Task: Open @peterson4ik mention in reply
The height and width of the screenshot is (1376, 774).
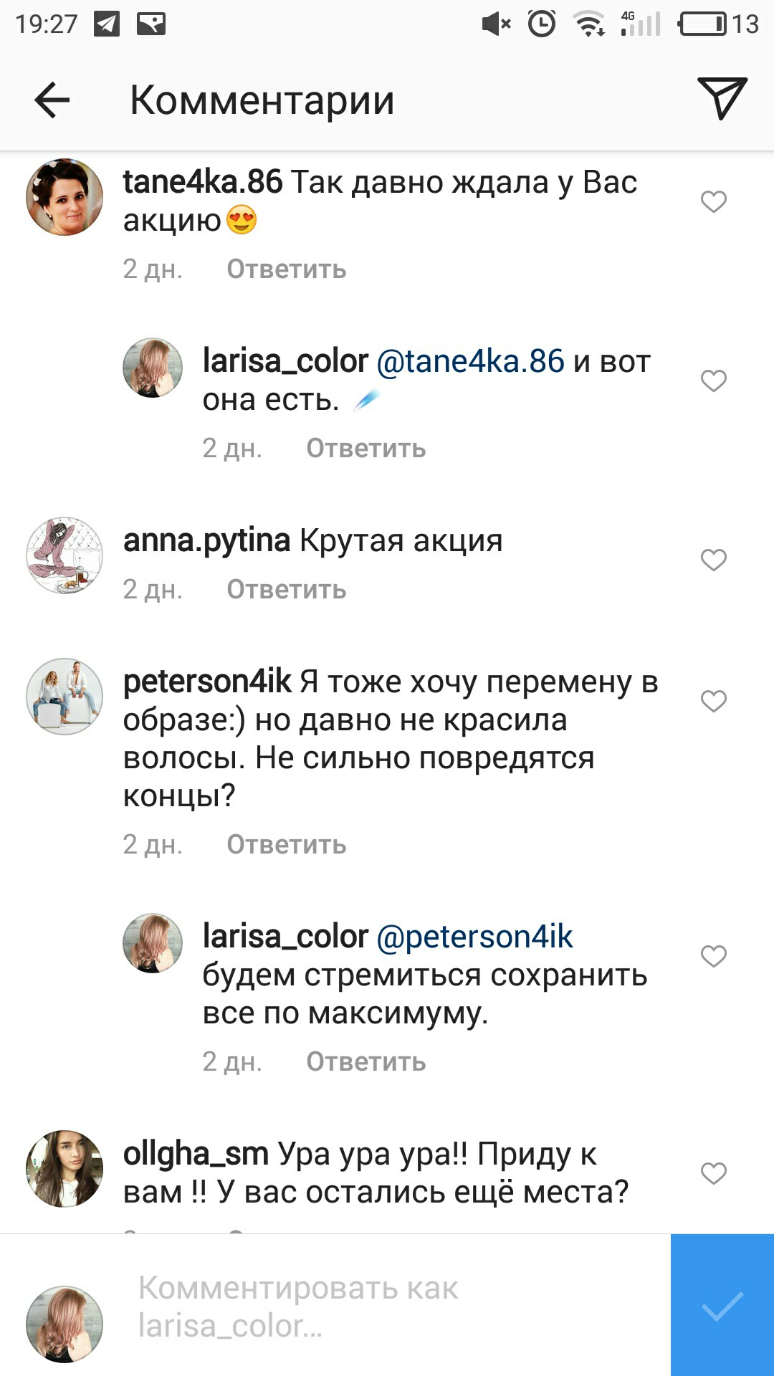Action: coord(474,937)
